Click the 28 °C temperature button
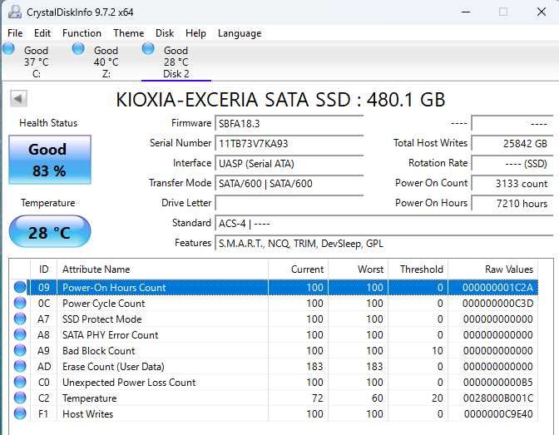Screen dimensions: 559x435 50,232
